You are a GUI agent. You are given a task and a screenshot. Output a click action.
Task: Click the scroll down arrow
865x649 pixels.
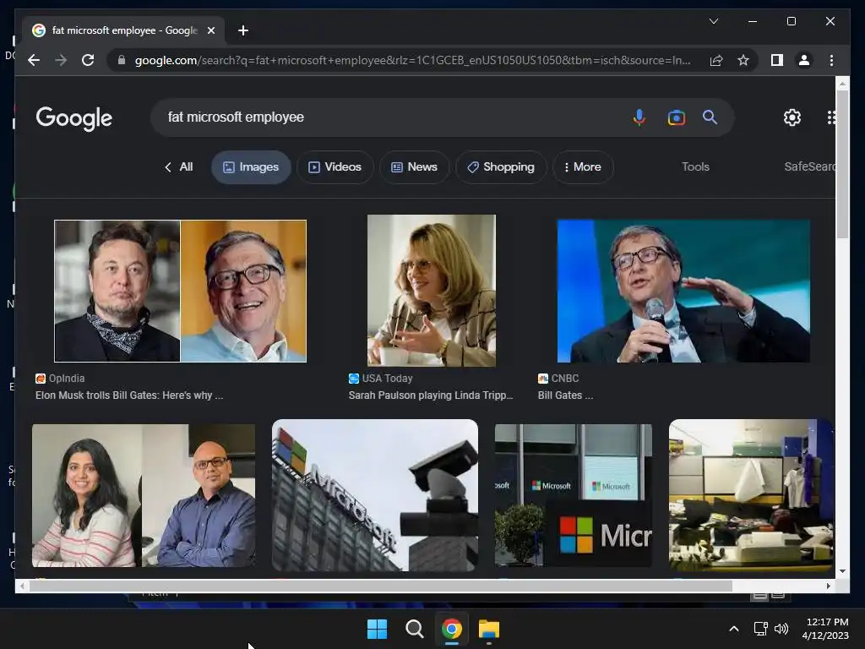point(842,571)
